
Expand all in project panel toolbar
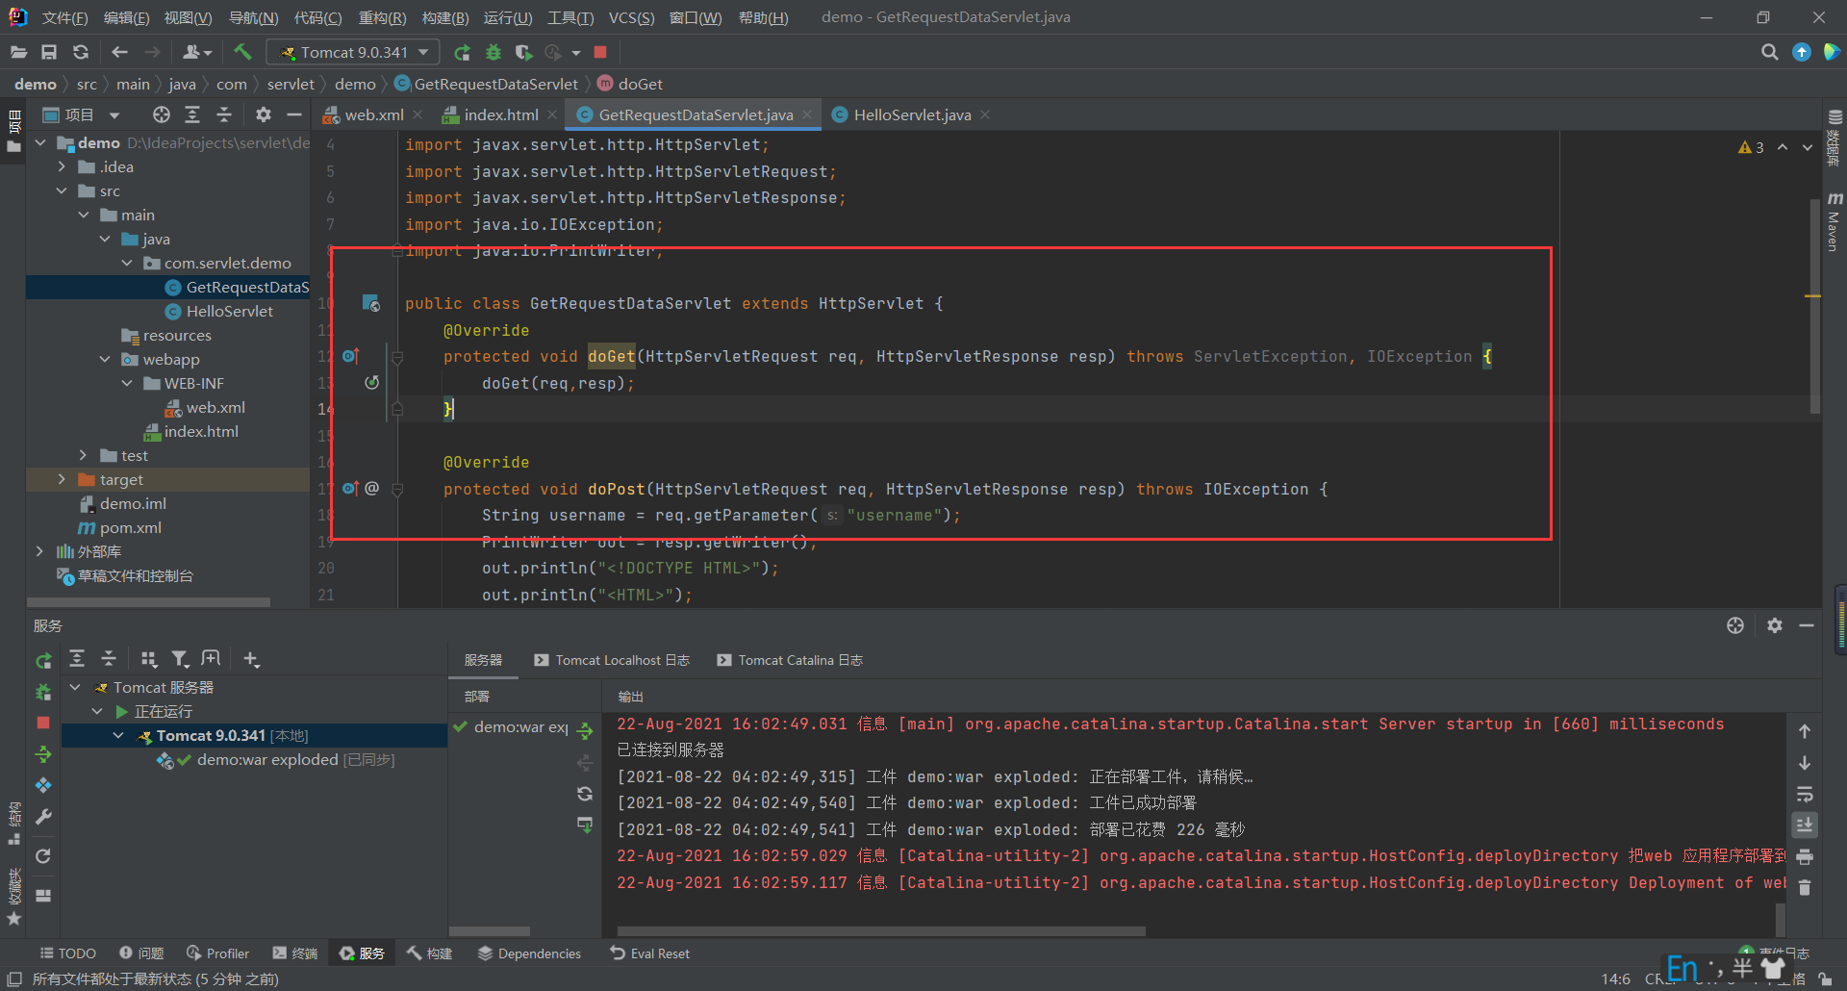point(192,114)
